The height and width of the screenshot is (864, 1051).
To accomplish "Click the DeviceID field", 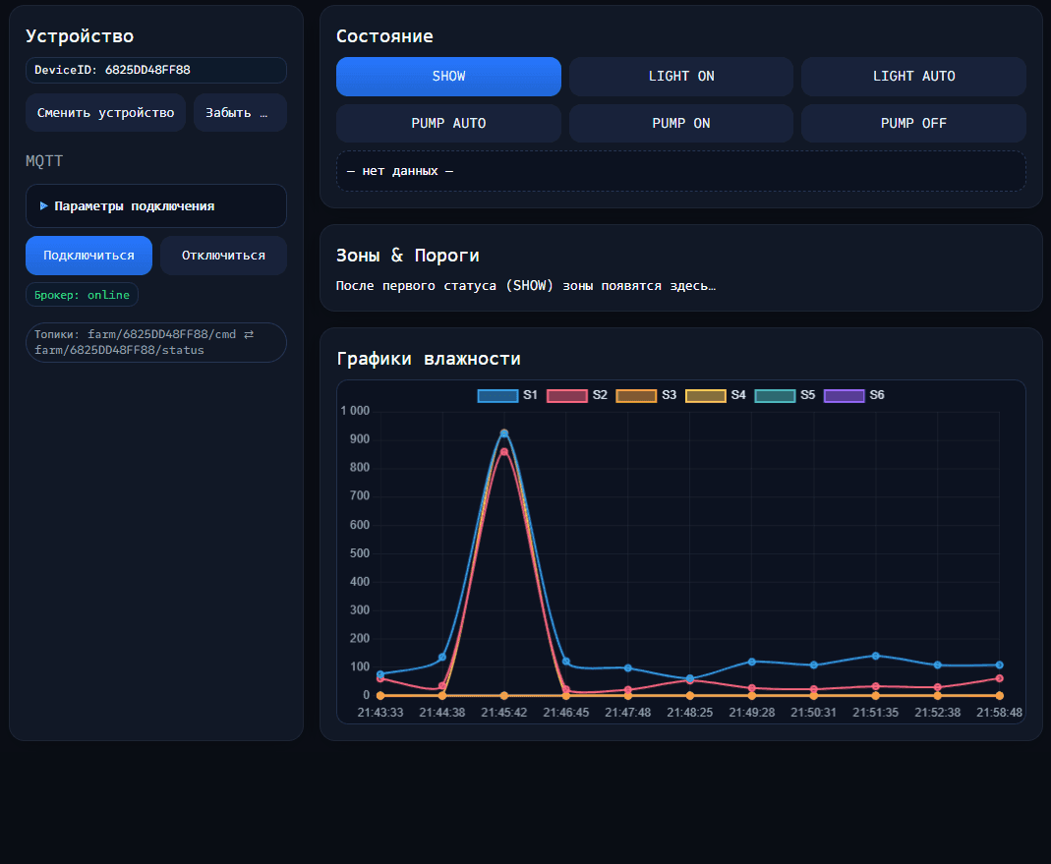I will tap(156, 71).
